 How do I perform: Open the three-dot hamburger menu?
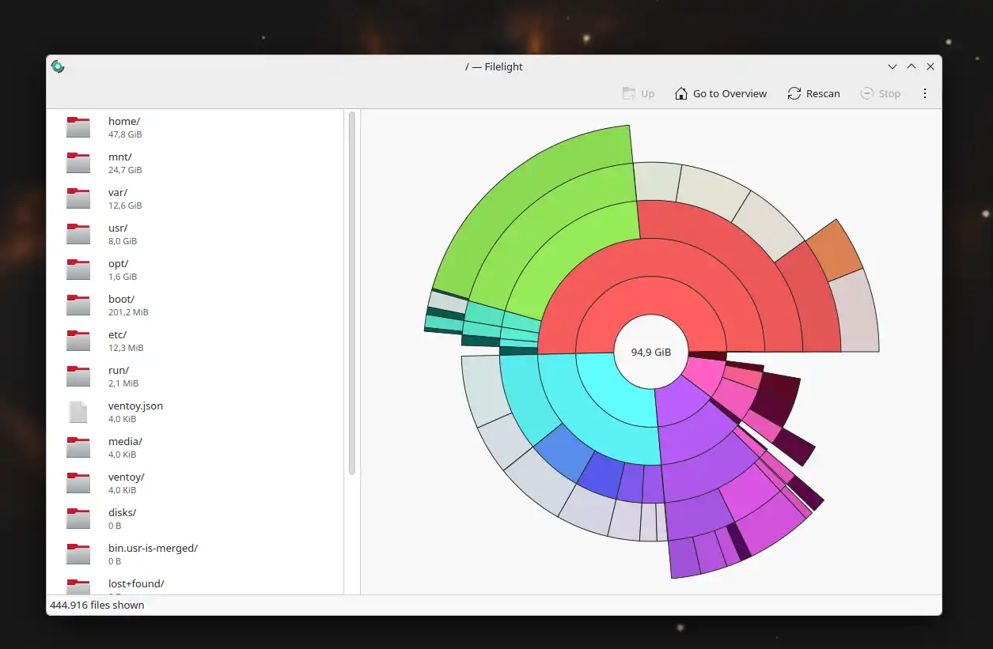click(924, 93)
